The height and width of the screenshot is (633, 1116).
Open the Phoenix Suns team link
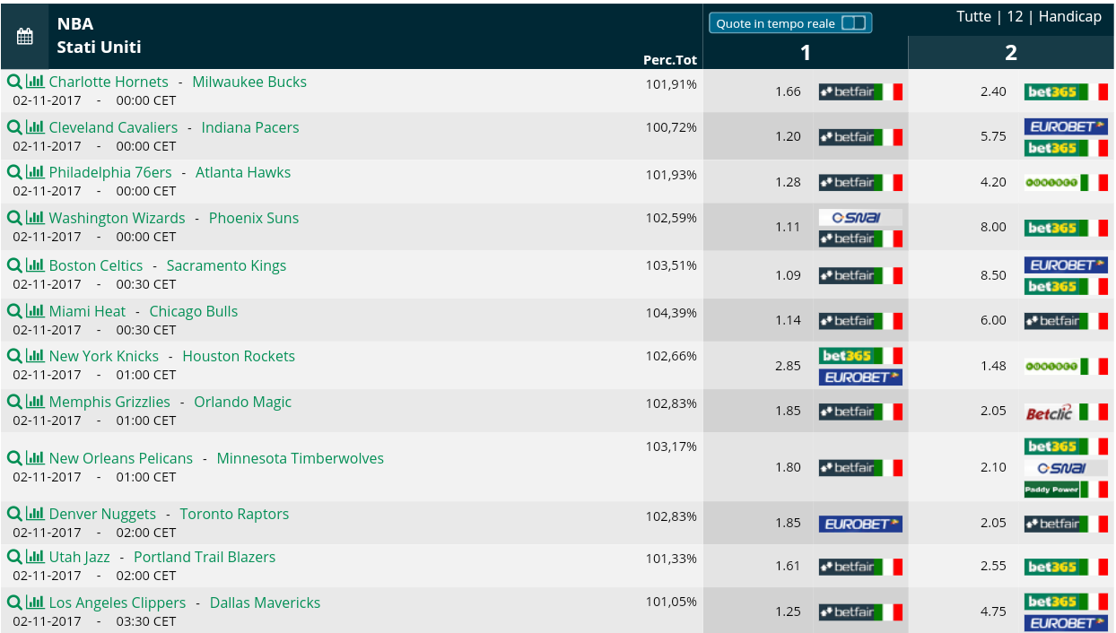point(254,218)
